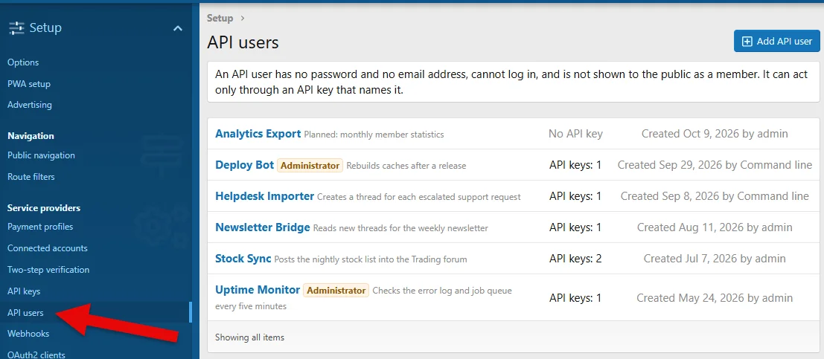Open API keys page

click(x=24, y=291)
